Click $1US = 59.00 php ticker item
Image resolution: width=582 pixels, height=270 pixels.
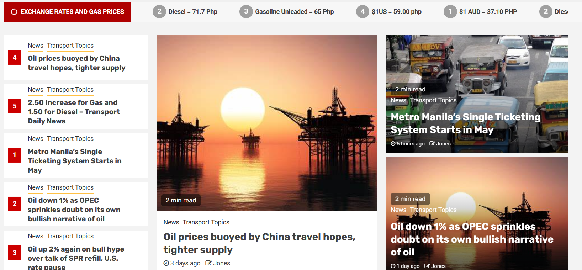tap(397, 12)
